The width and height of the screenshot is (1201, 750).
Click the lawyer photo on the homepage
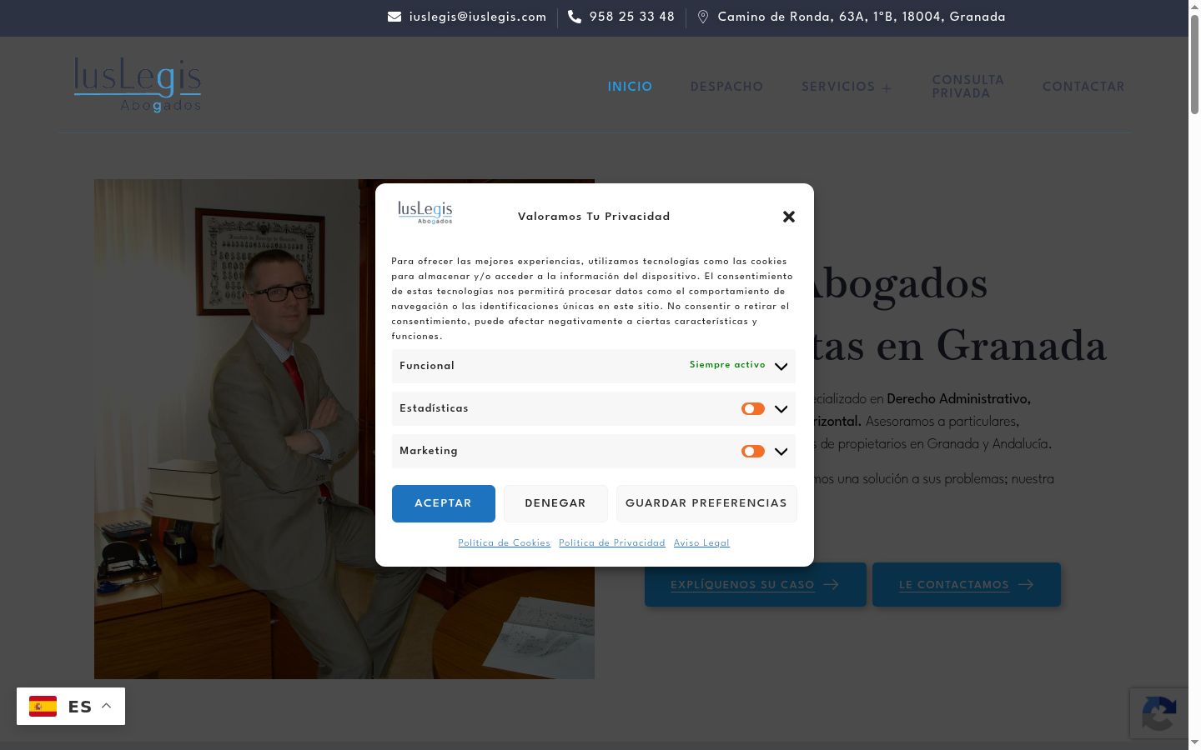coord(344,429)
